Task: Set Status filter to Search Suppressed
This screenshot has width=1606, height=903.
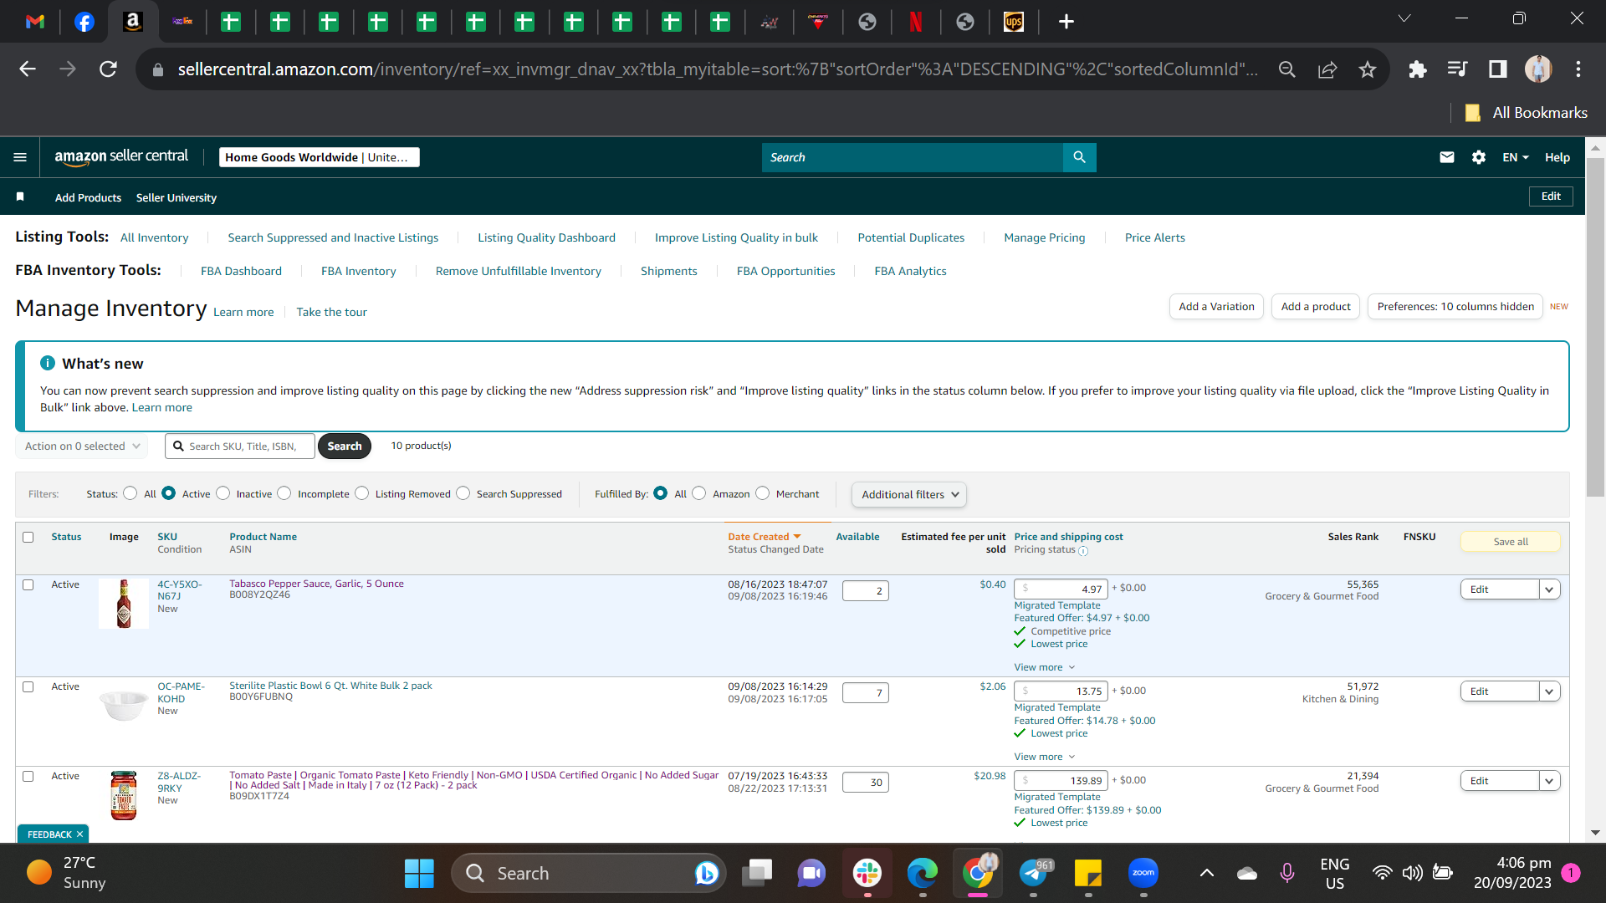Action: click(x=463, y=493)
